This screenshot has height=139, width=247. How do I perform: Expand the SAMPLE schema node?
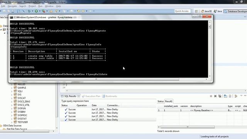click(12, 88)
